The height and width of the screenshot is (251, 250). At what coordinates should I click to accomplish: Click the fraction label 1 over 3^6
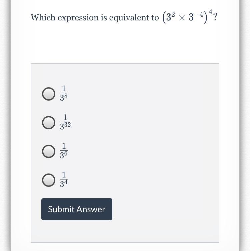click(x=64, y=151)
